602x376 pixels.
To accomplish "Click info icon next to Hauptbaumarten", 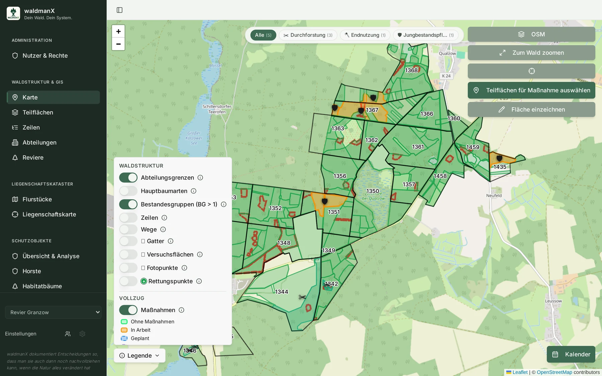I will coord(194,191).
